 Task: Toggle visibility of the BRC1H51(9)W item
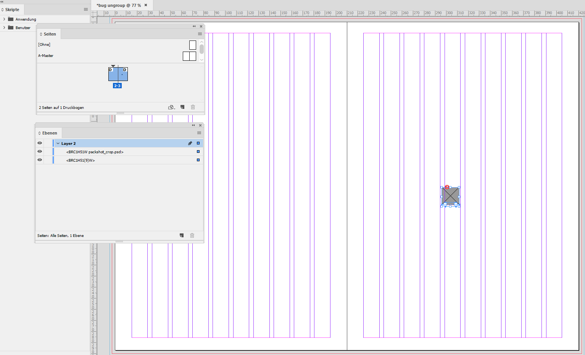point(39,160)
